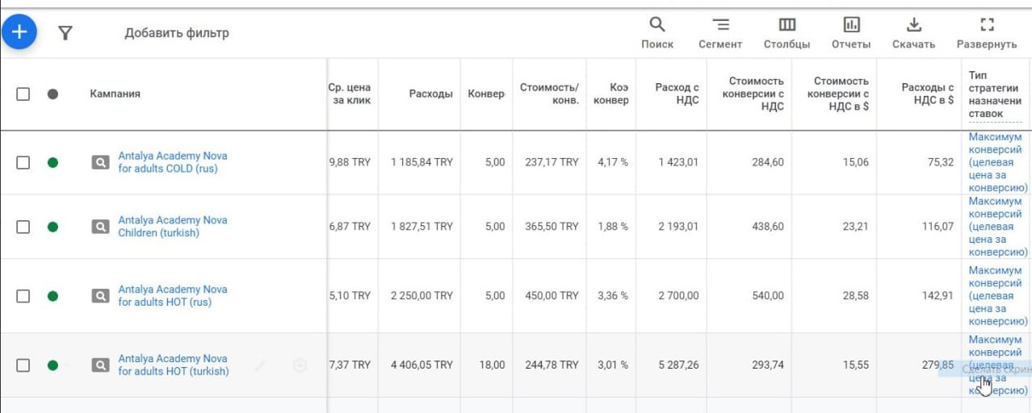The image size is (1032, 413).
Task: Check the COLD (rus) campaign row checkbox
Action: point(23,162)
